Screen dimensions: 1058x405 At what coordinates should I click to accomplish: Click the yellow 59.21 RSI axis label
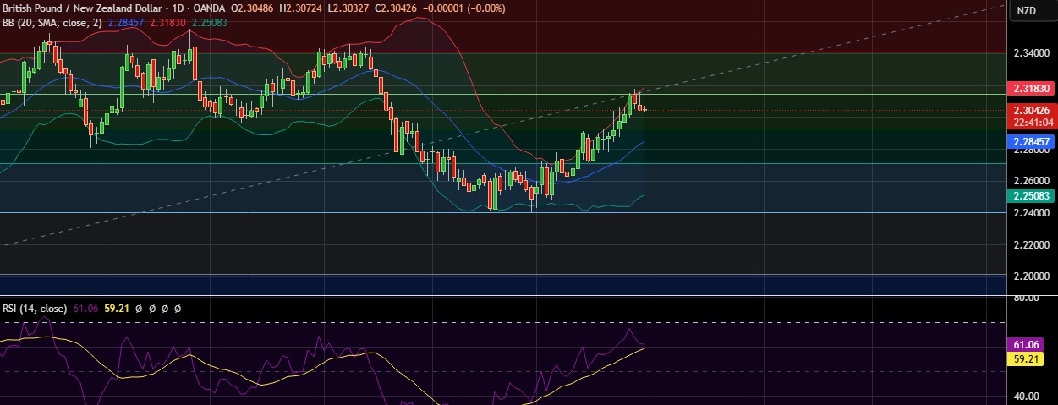[x=1026, y=358]
